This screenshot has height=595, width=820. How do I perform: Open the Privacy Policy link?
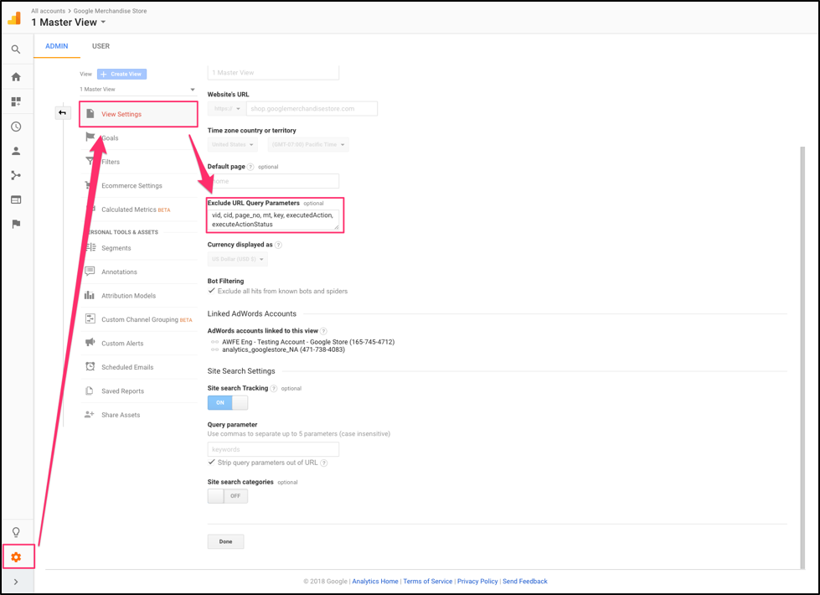(x=477, y=582)
